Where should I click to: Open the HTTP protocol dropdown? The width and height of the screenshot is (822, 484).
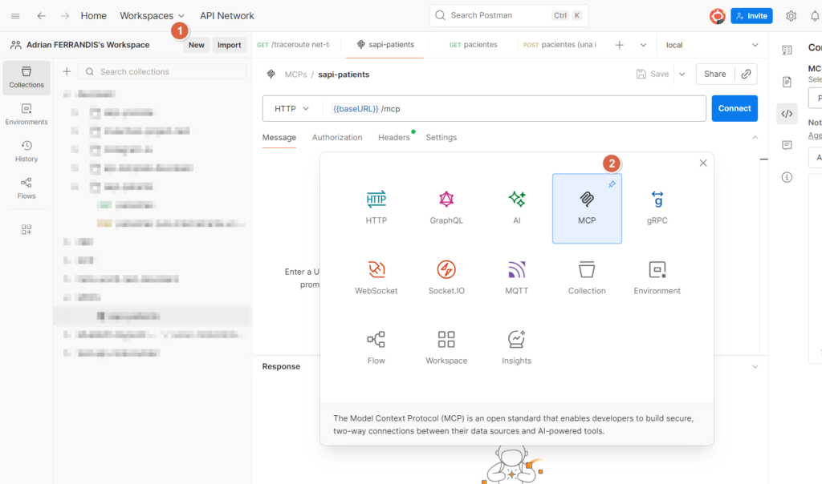tap(291, 109)
